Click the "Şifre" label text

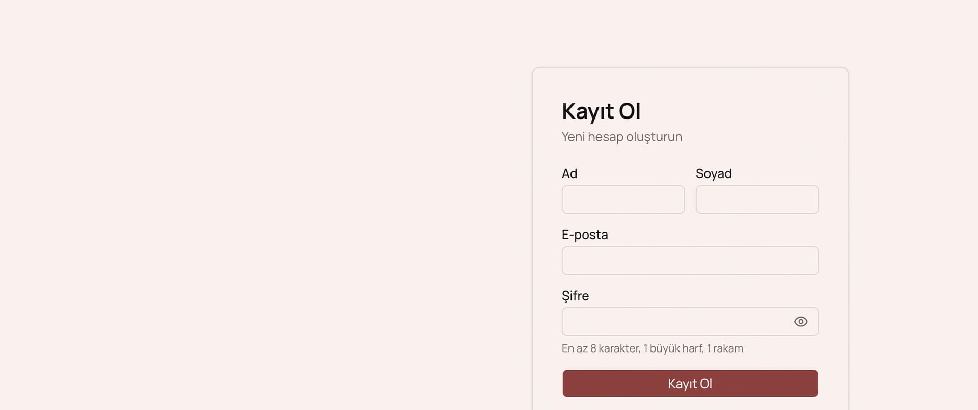pyautogui.click(x=575, y=296)
